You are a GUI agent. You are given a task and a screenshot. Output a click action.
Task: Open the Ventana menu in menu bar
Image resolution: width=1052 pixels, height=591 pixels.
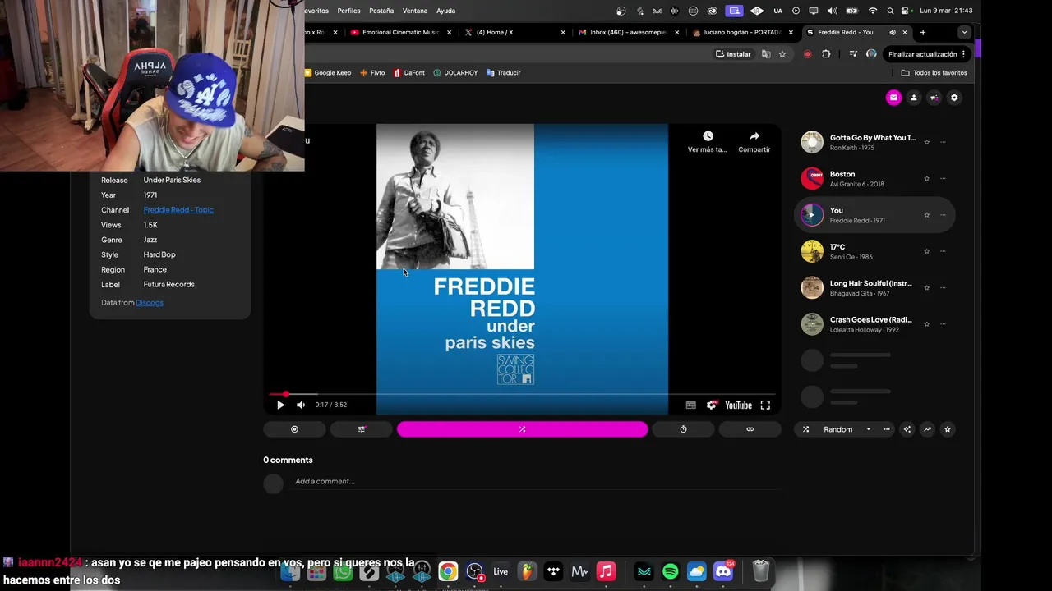click(415, 11)
